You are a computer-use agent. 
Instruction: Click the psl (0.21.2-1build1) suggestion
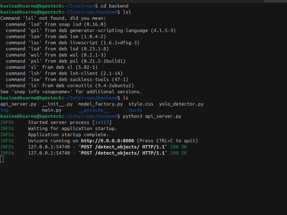(x=65, y=61)
